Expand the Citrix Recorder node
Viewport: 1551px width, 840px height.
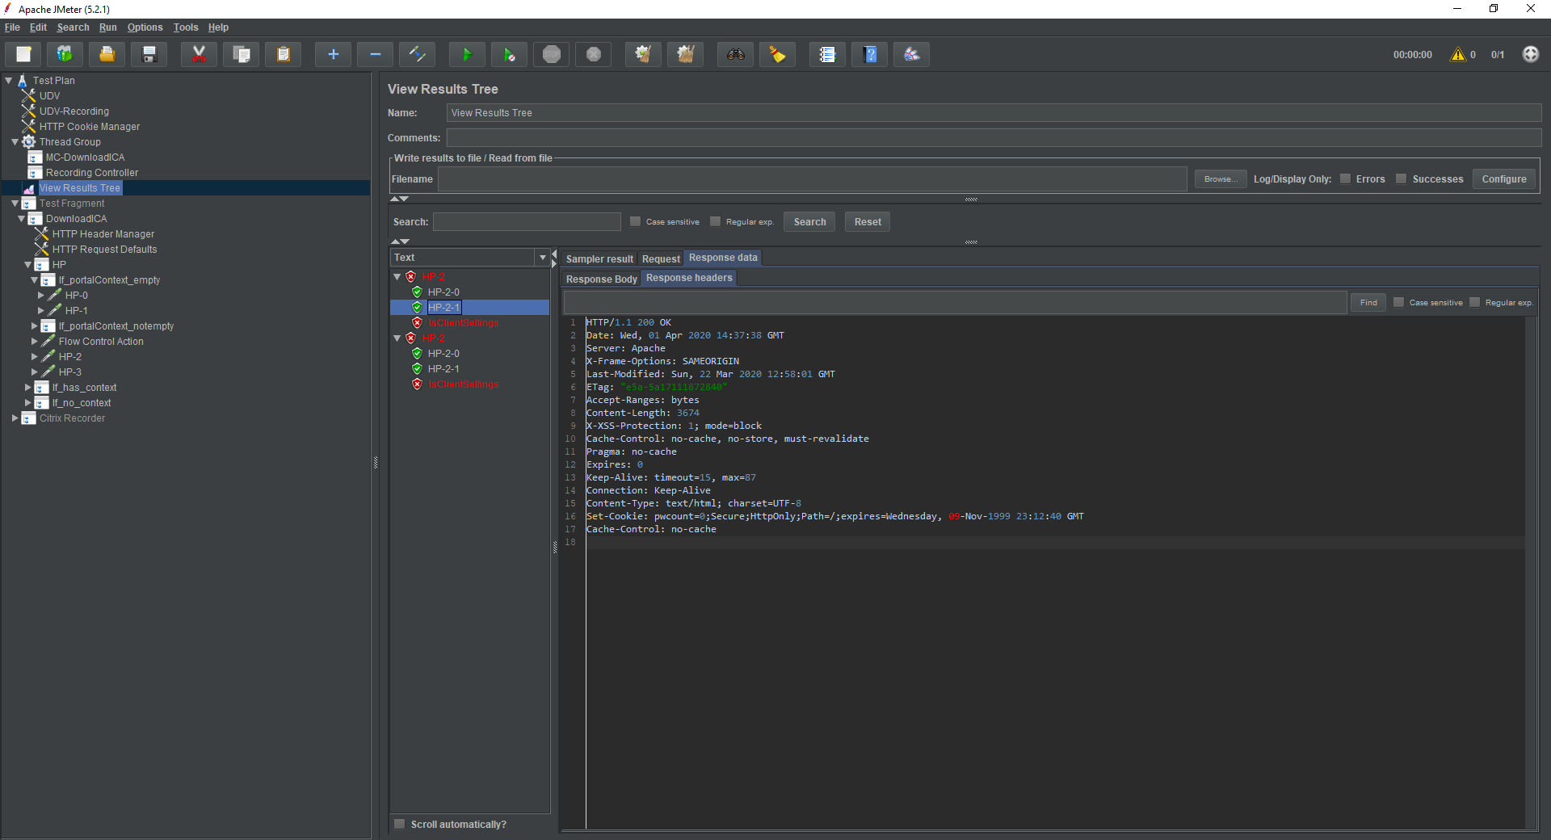click(x=13, y=418)
